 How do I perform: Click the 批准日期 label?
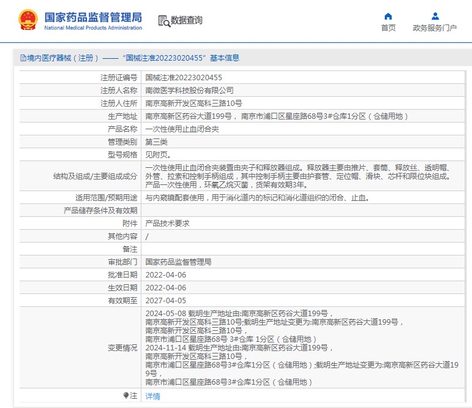point(122,275)
